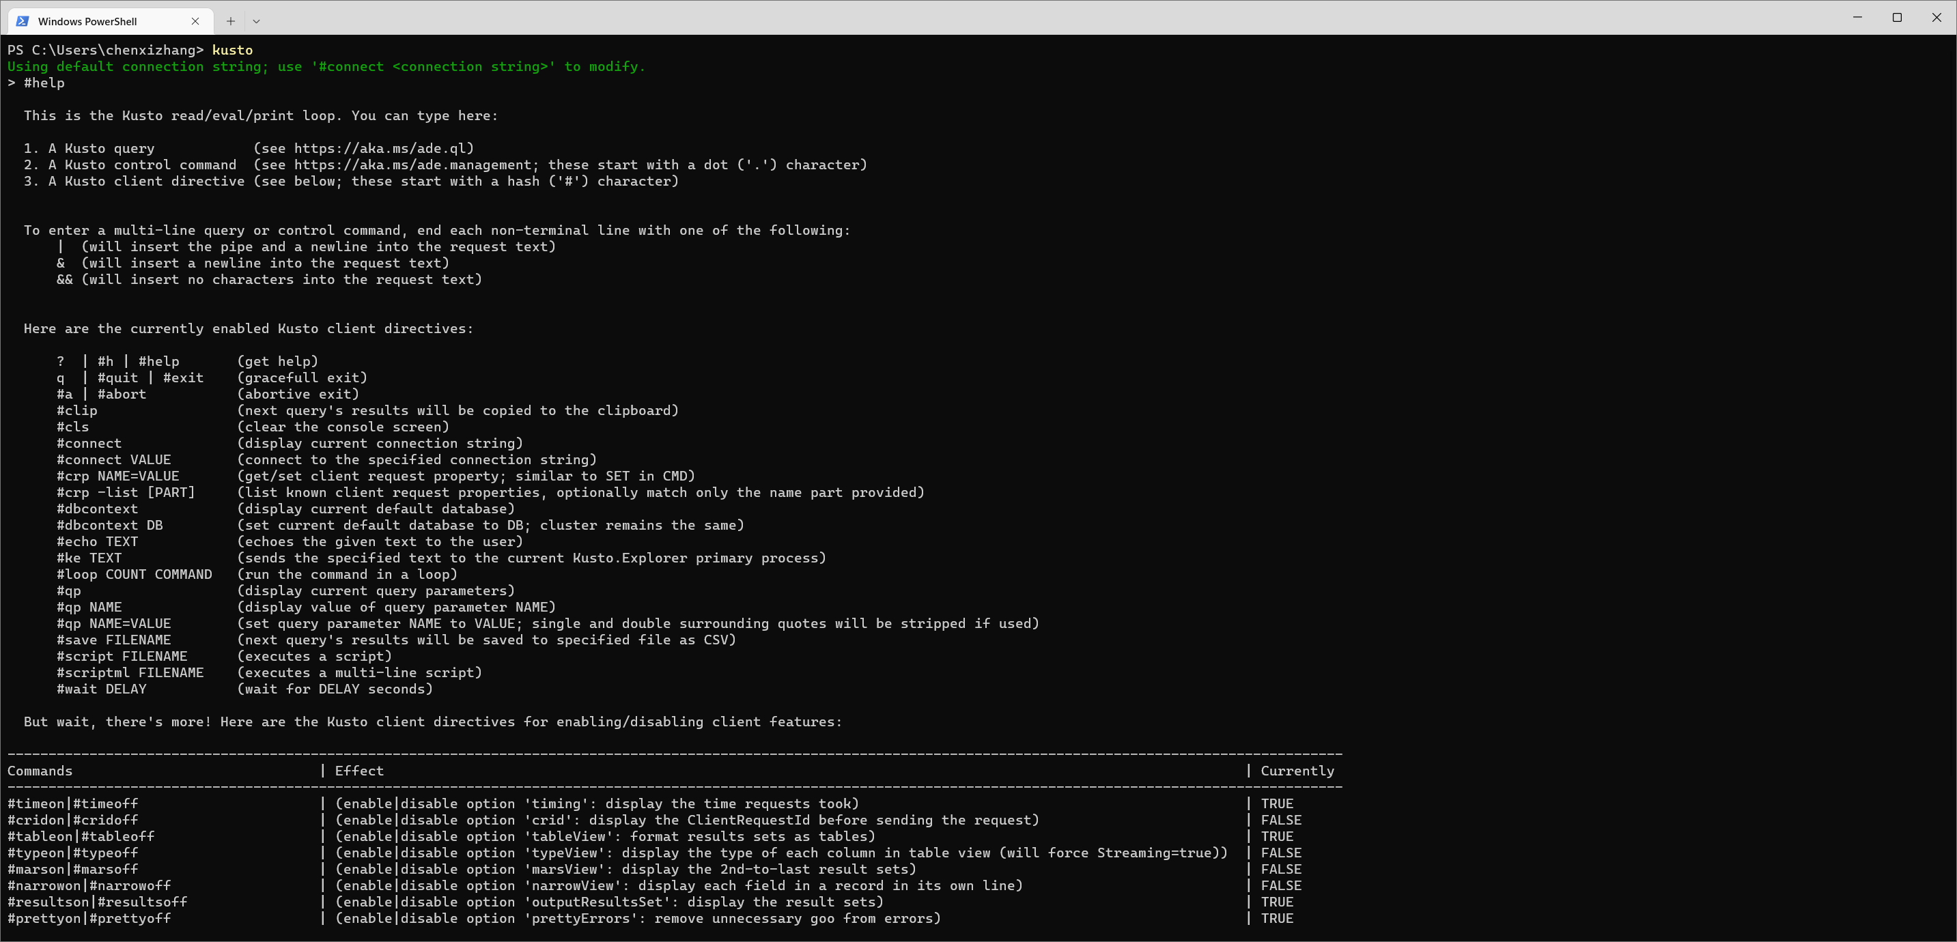
Task: Click the 'Currently' table header
Action: (1297, 771)
